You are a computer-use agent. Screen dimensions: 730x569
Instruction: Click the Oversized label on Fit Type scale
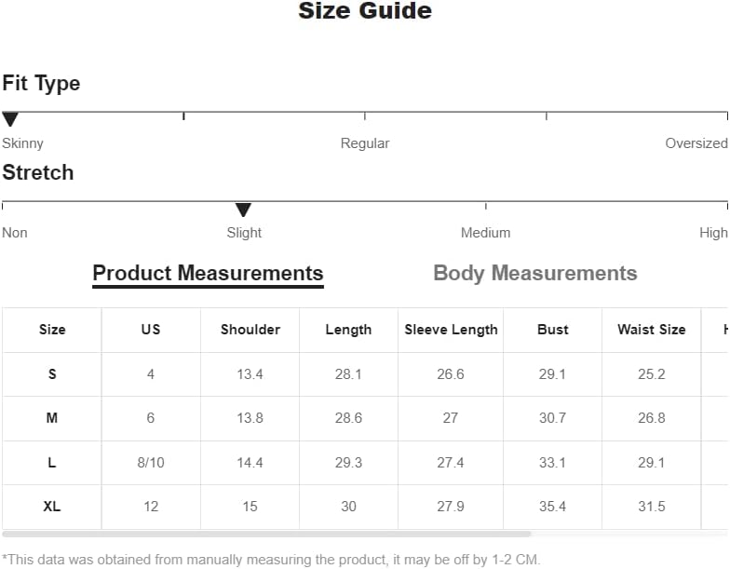pyautogui.click(x=696, y=143)
